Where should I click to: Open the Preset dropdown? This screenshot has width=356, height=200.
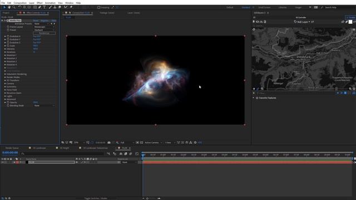(44, 30)
